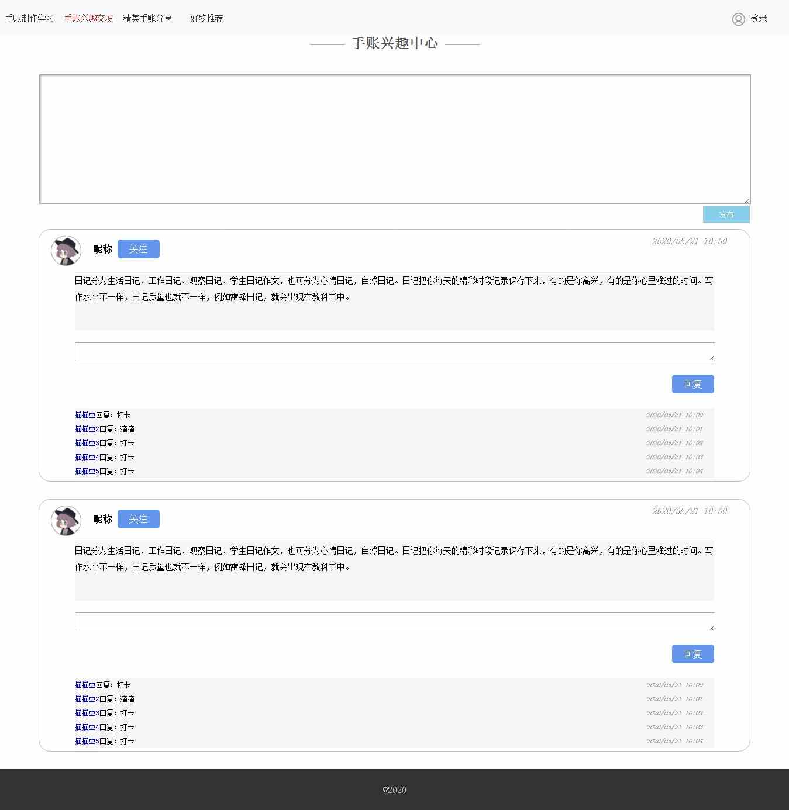This screenshot has height=810, width=789.
Task: Open 猫猫虫2 user link in first post
Action: click(87, 429)
